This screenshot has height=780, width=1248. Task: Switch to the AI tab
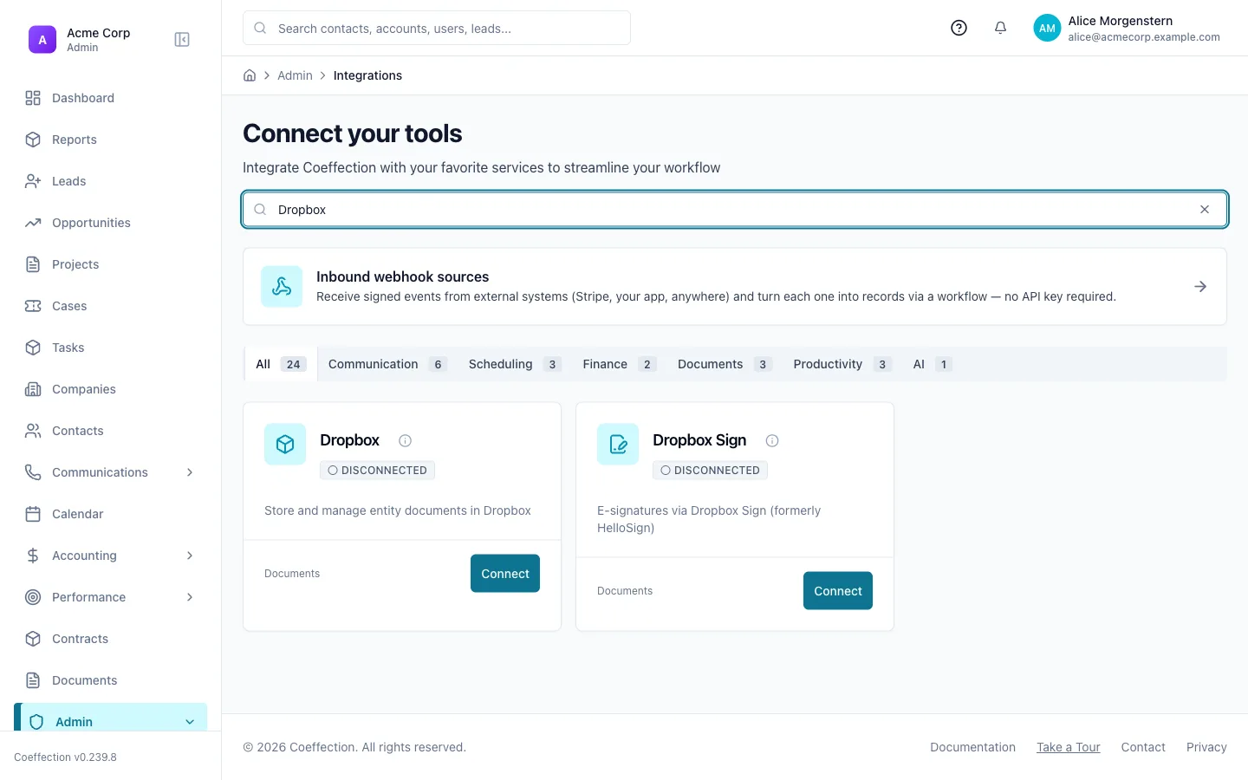tap(933, 364)
